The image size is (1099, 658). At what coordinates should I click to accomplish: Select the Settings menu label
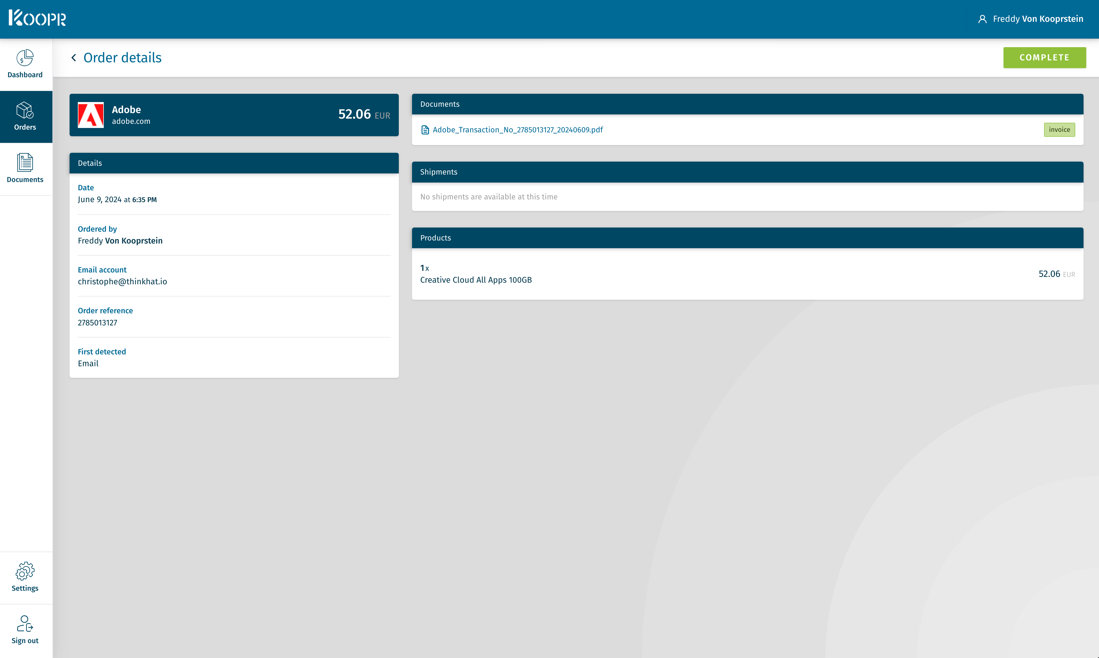coord(25,589)
